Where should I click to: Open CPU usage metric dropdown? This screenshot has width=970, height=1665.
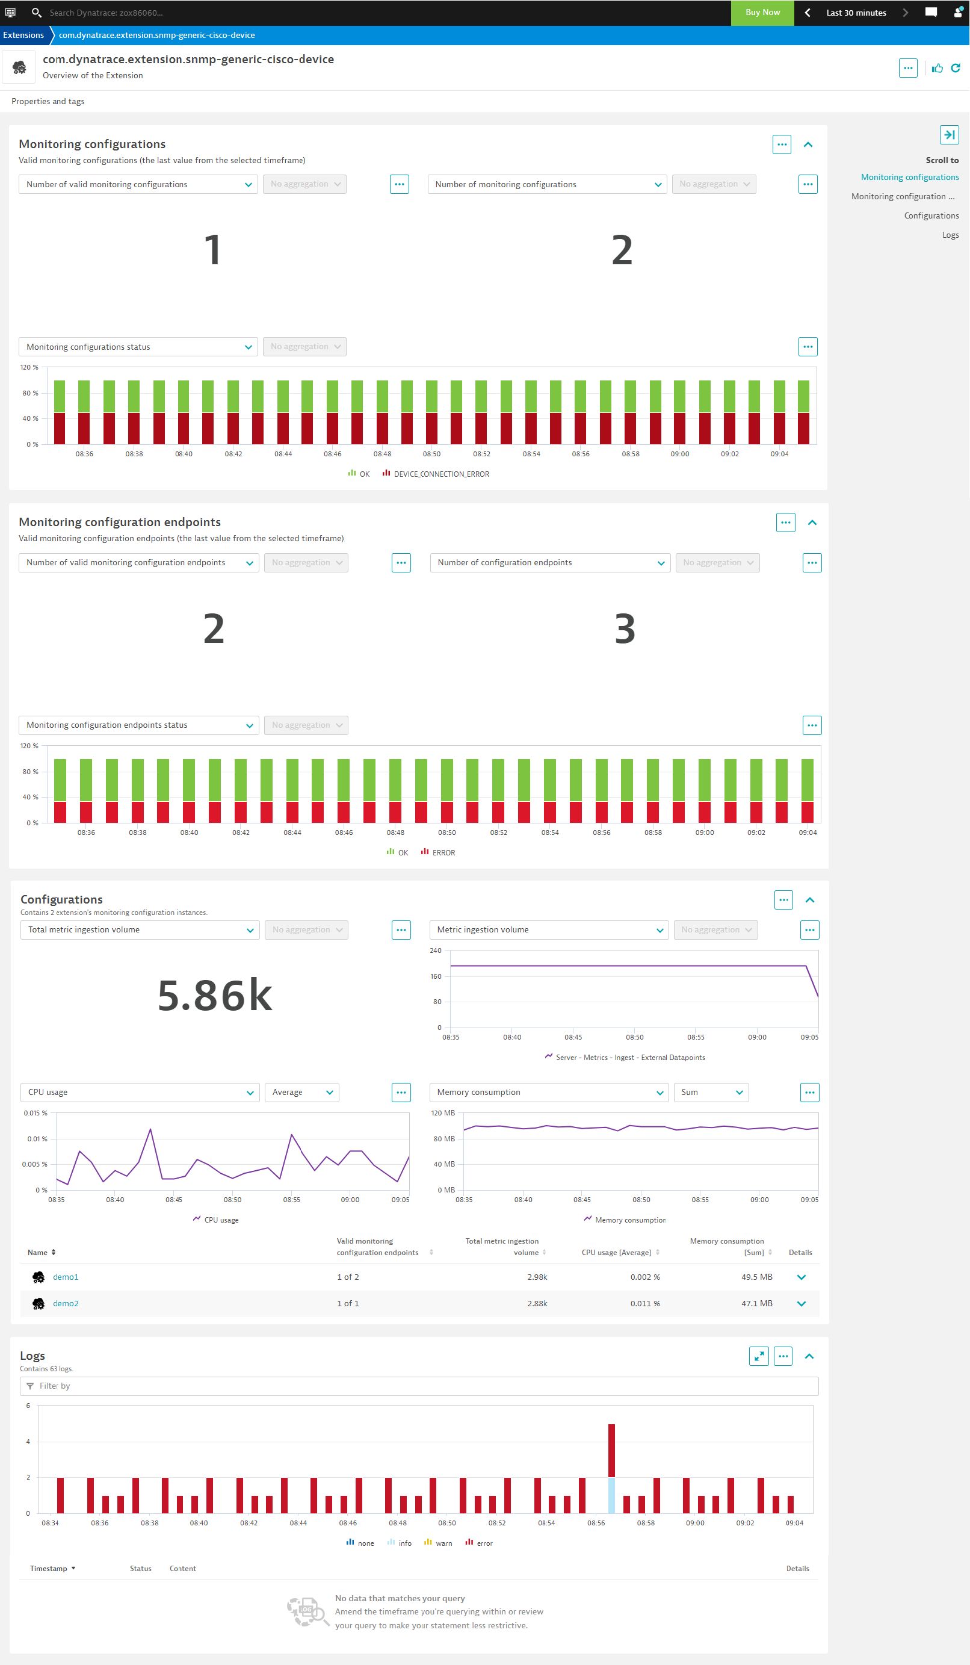140,1093
